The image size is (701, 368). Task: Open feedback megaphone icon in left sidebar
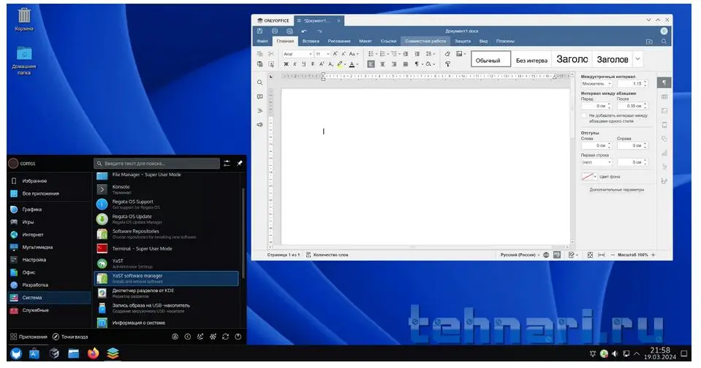(259, 125)
